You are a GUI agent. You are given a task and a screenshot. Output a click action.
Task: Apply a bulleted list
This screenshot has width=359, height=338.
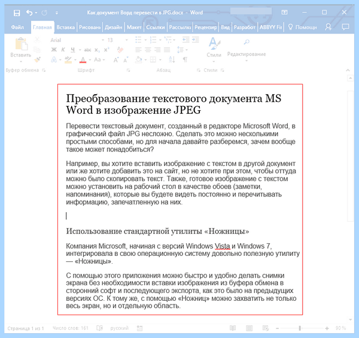pyautogui.click(x=138, y=40)
